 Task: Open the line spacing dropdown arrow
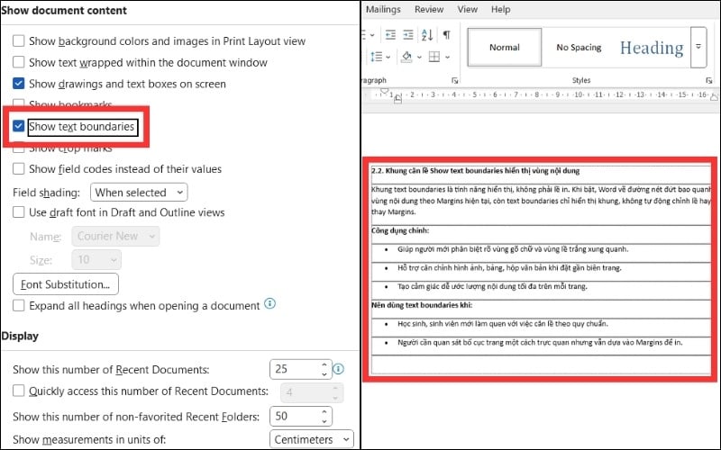[388, 57]
